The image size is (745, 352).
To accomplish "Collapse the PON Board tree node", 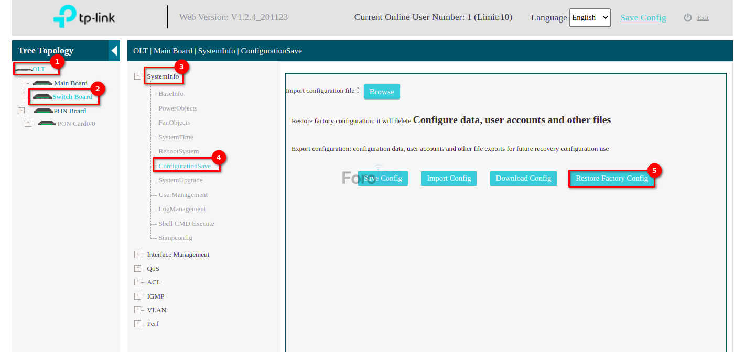I will (x=21, y=111).
